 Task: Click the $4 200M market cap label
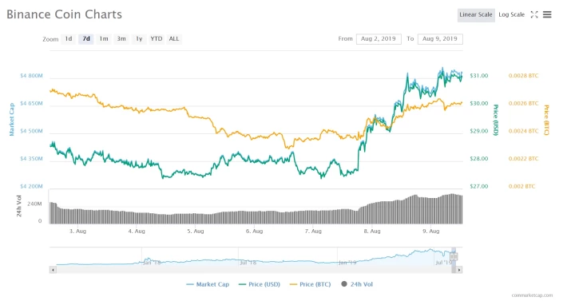tap(31, 187)
